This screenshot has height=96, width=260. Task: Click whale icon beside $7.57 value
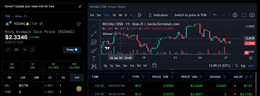click(x=234, y=86)
